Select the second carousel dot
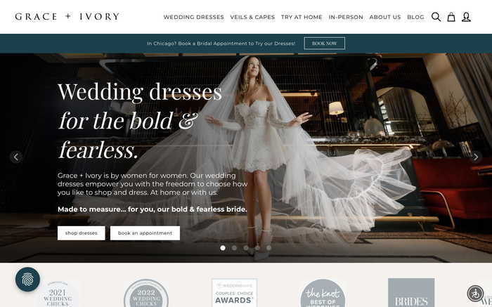 (234, 248)
